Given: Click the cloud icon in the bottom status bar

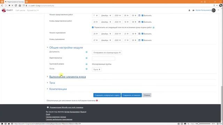Looking at the screenshot, I should click(9, 124).
